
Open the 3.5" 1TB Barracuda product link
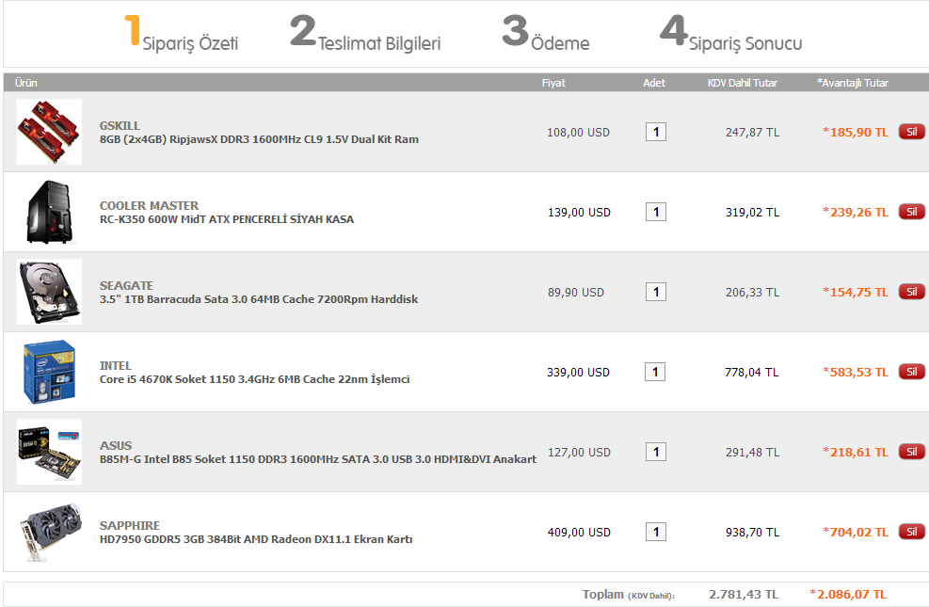coord(259,299)
